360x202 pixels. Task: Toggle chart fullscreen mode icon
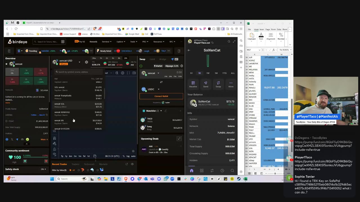pyautogui.click(x=128, y=73)
